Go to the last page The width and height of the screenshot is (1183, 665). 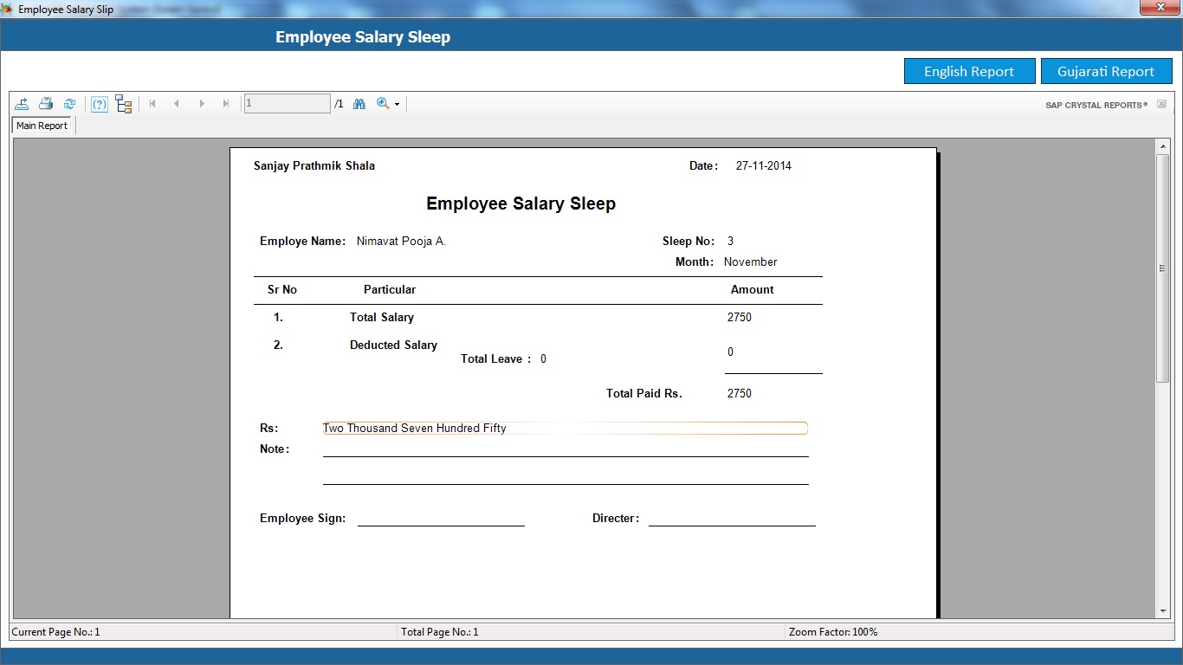226,104
